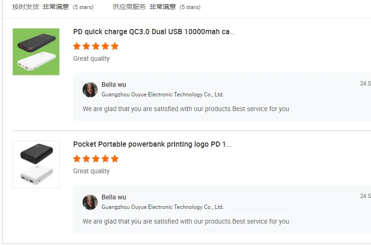Open the Pocket Portable powerbank product thumbnail

click(36, 164)
